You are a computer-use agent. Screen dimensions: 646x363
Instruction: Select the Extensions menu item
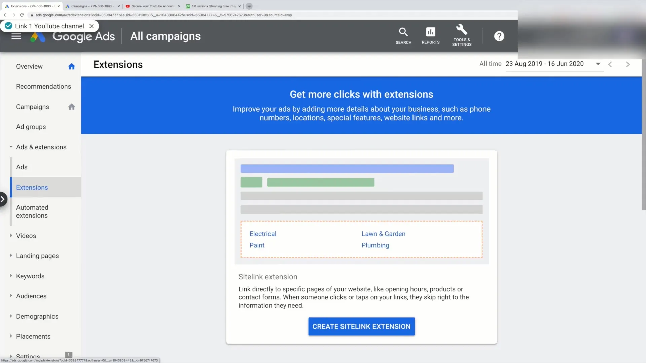point(32,187)
